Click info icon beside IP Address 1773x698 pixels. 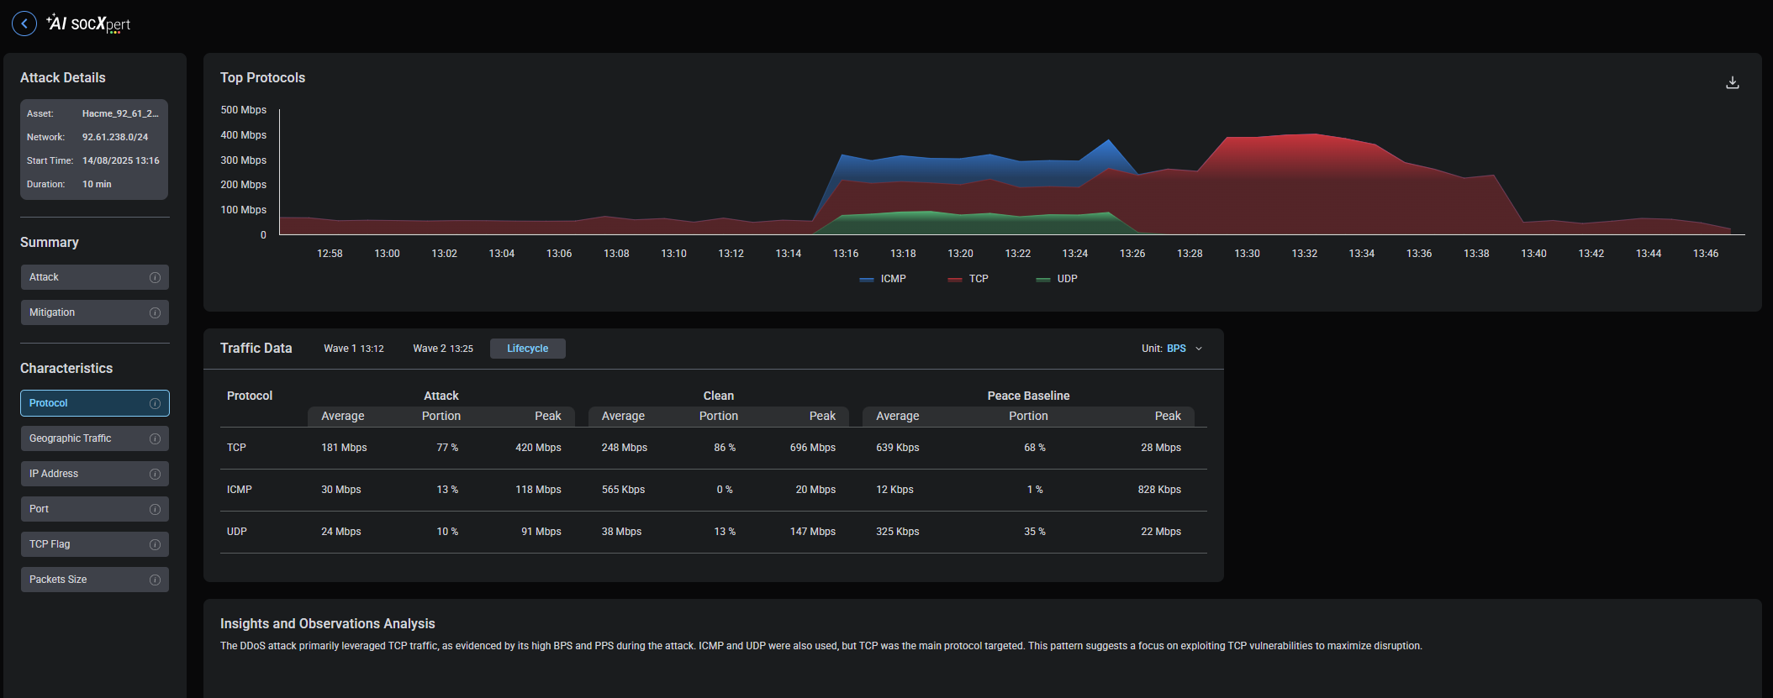coord(155,474)
